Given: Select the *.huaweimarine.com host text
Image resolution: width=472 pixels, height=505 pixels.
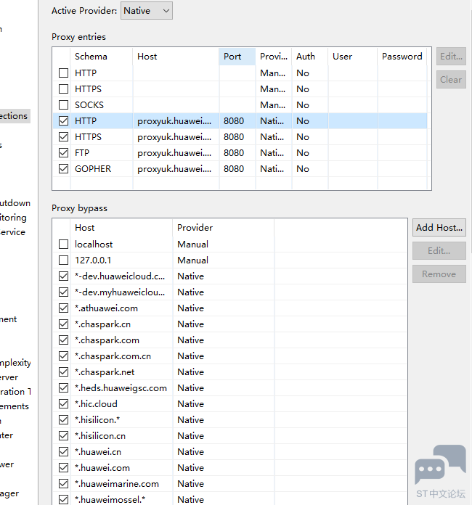Looking at the screenshot, I should coord(117,484).
